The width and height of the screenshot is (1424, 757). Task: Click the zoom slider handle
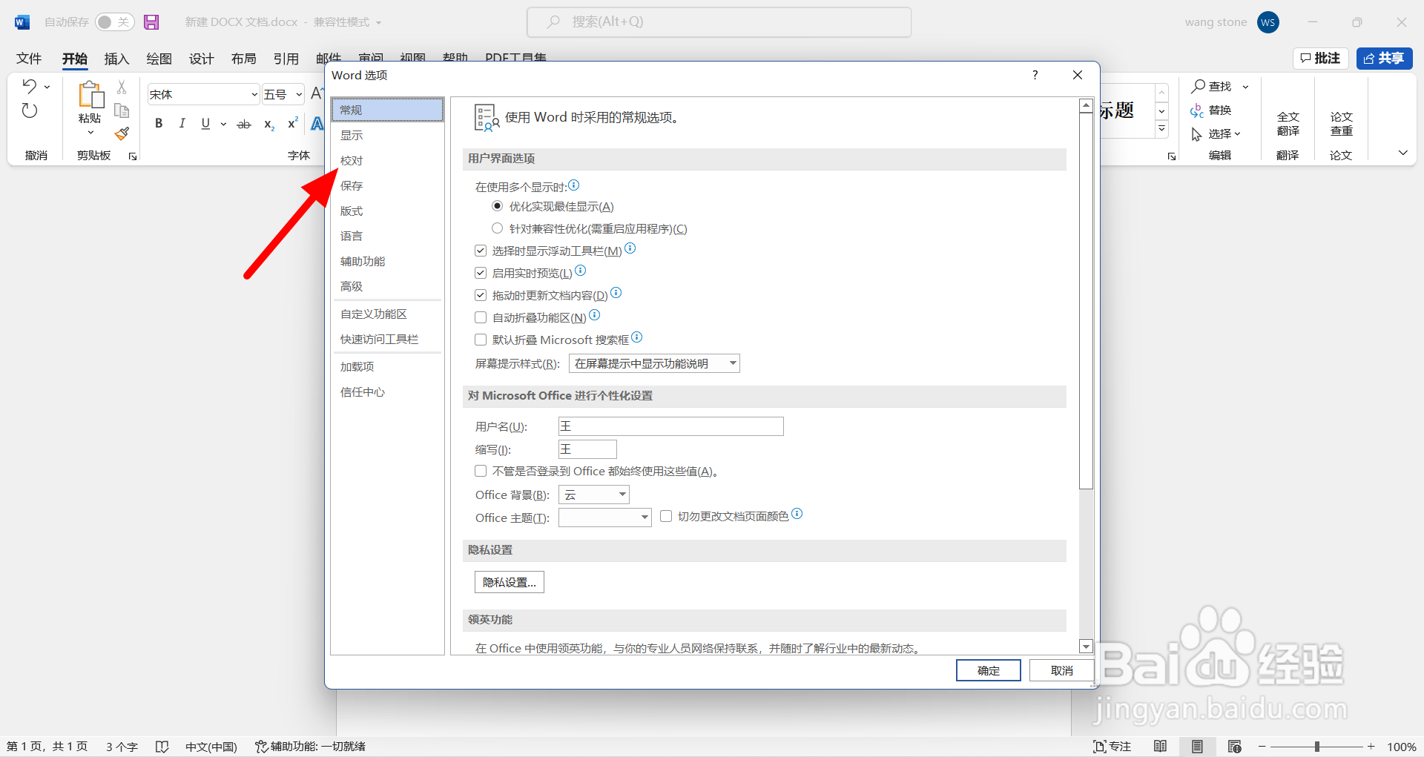point(1317,747)
